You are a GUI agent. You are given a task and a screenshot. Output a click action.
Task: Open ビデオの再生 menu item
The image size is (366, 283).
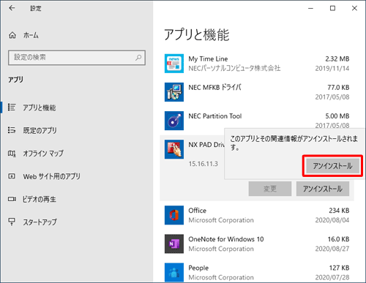pos(40,199)
